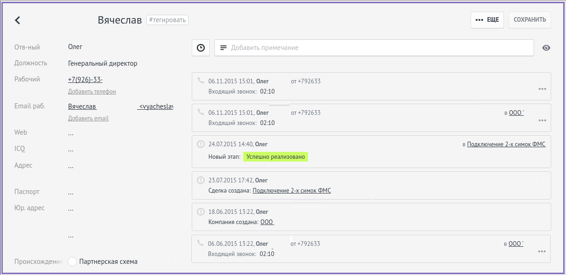The width and height of the screenshot is (566, 275).
Task: Click the info icon of 18.06.2015 event
Action: click(201, 212)
